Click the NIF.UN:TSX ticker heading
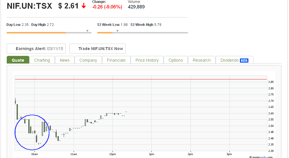The width and height of the screenshot is (289, 158). (30, 6)
